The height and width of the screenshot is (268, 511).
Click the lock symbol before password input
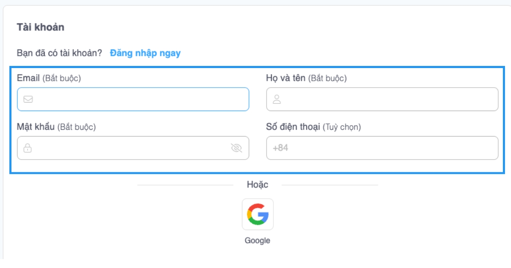[27, 148]
